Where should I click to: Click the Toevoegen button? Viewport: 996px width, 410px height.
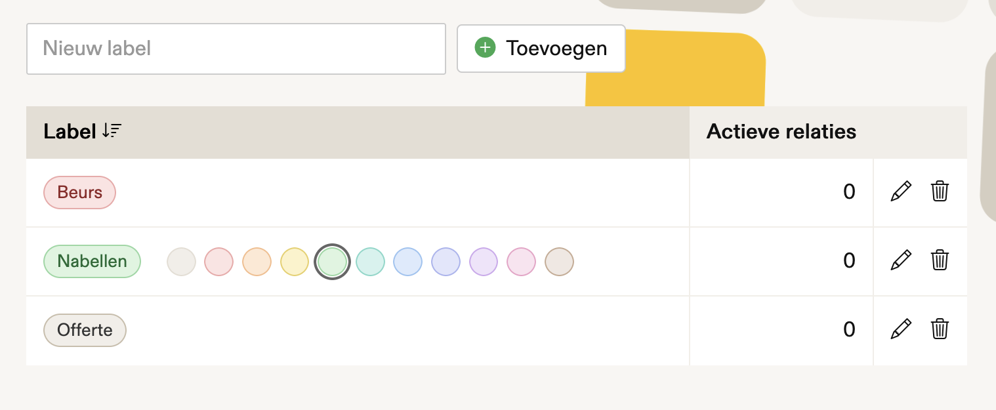(541, 49)
